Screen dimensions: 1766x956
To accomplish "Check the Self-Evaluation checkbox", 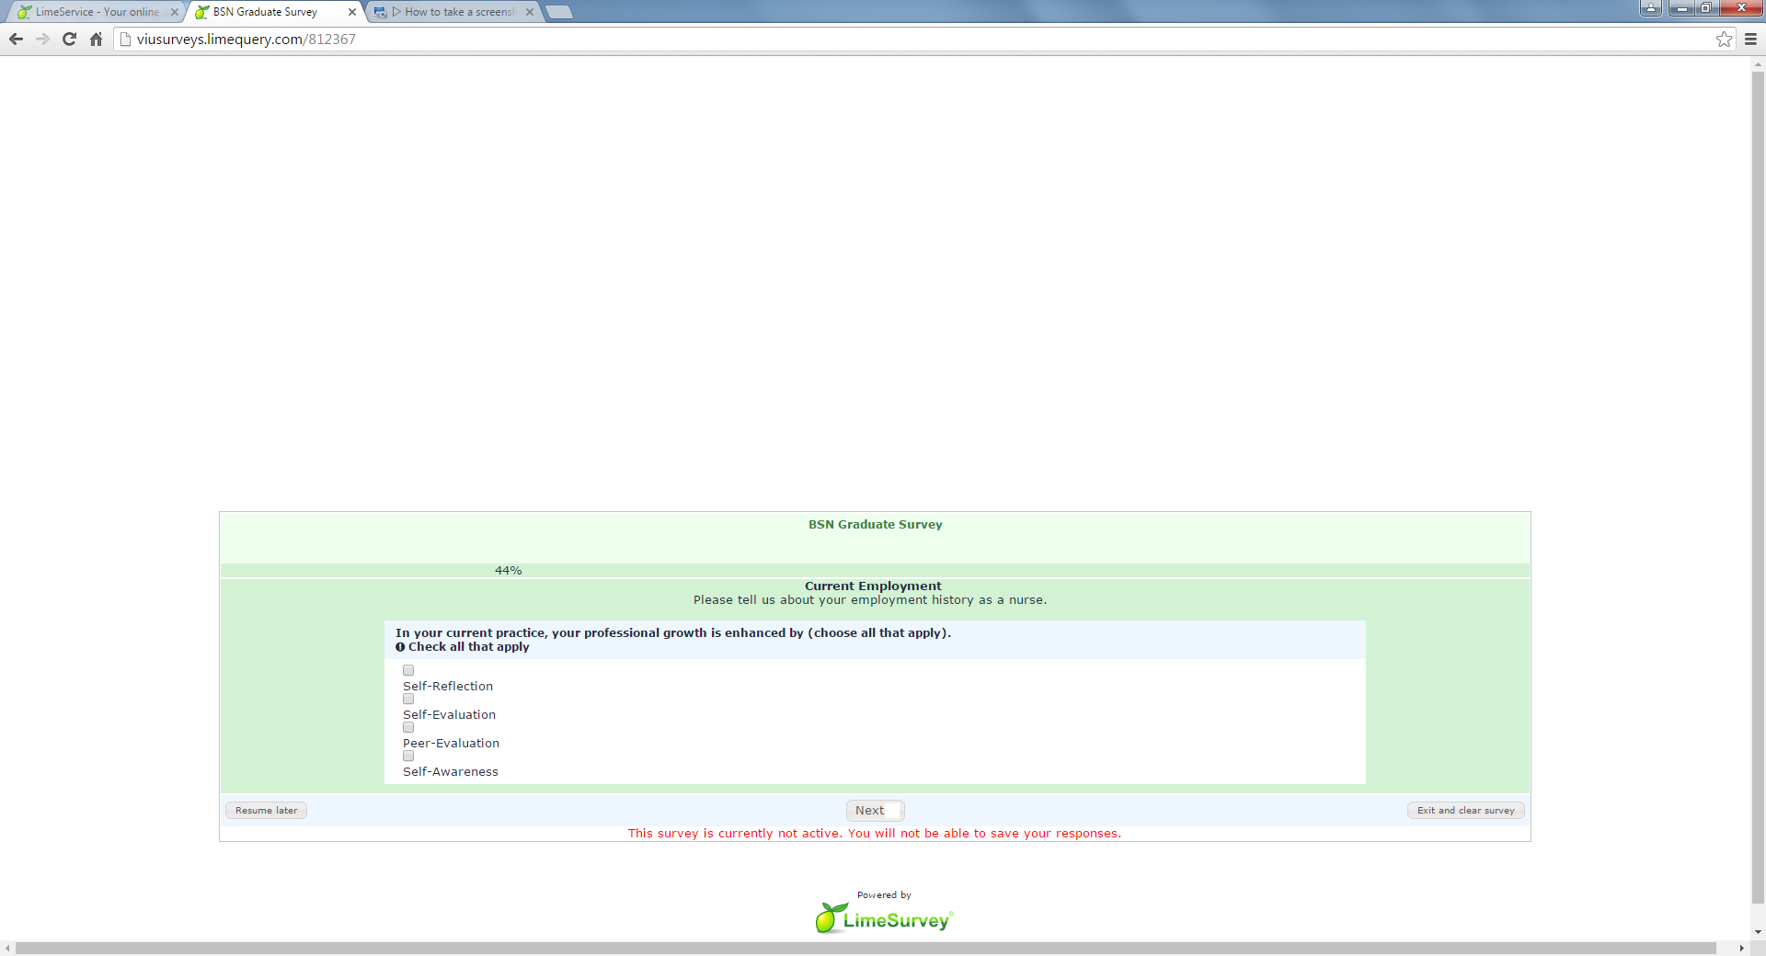I will [408, 699].
